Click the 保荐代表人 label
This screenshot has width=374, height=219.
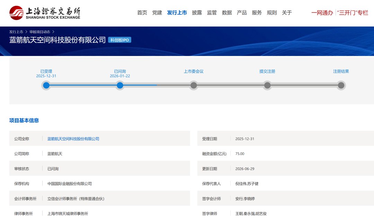[x=211, y=184]
